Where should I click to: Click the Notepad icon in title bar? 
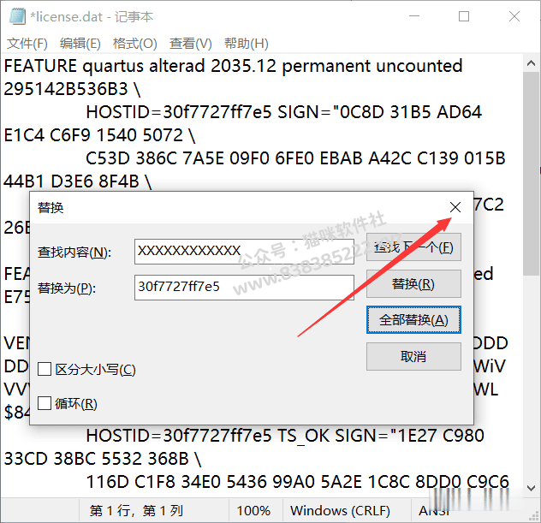tap(17, 16)
